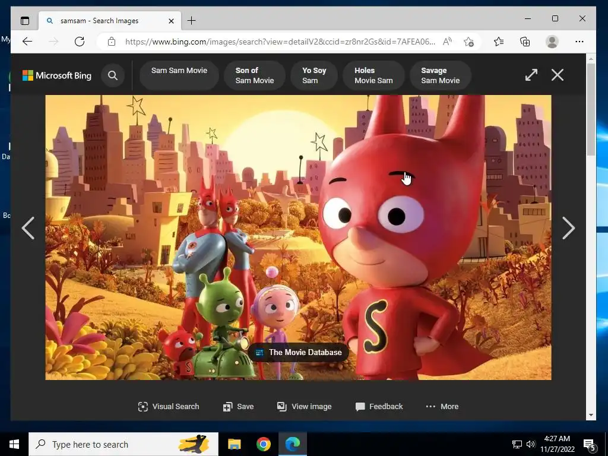Click the scrollbar down arrow

point(591,415)
